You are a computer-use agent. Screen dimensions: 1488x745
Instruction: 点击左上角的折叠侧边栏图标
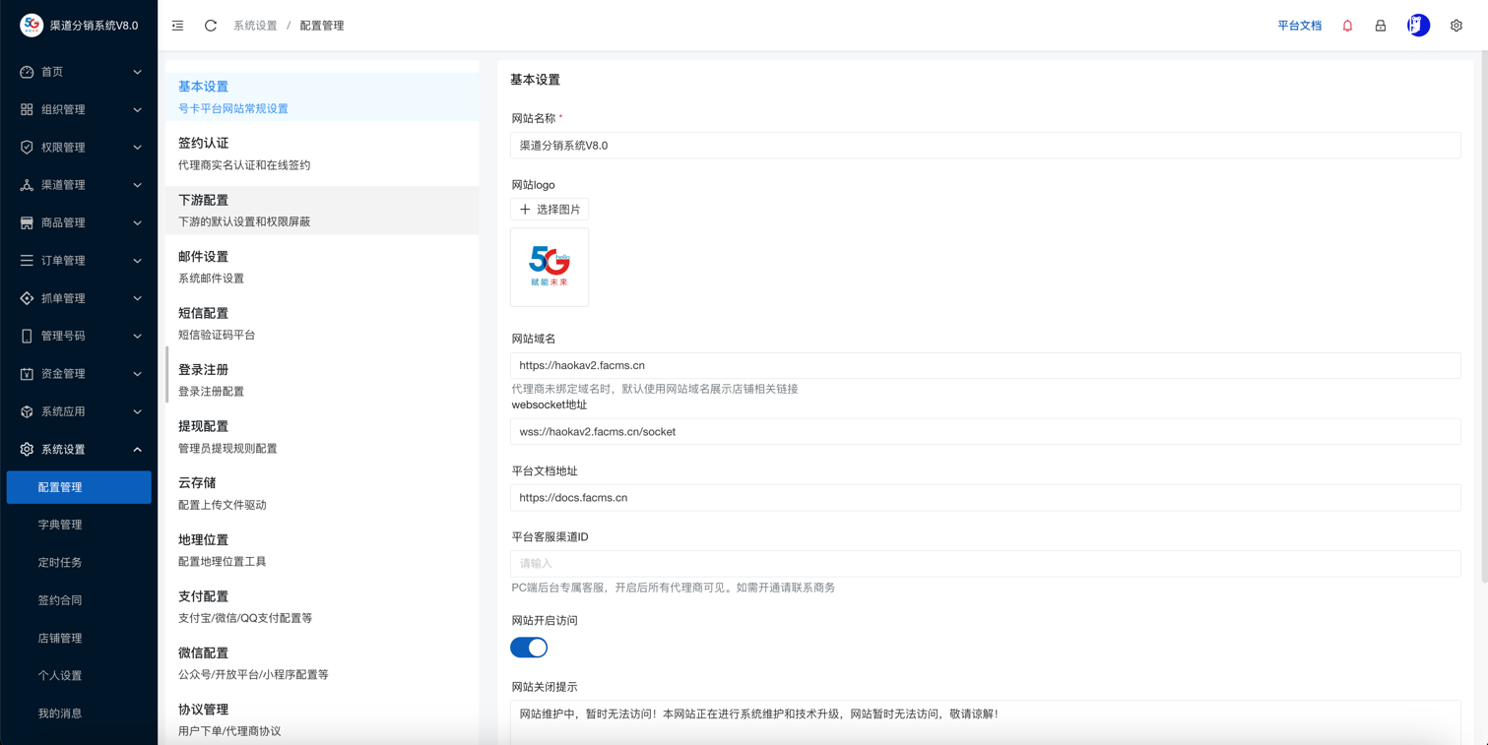[x=177, y=25]
